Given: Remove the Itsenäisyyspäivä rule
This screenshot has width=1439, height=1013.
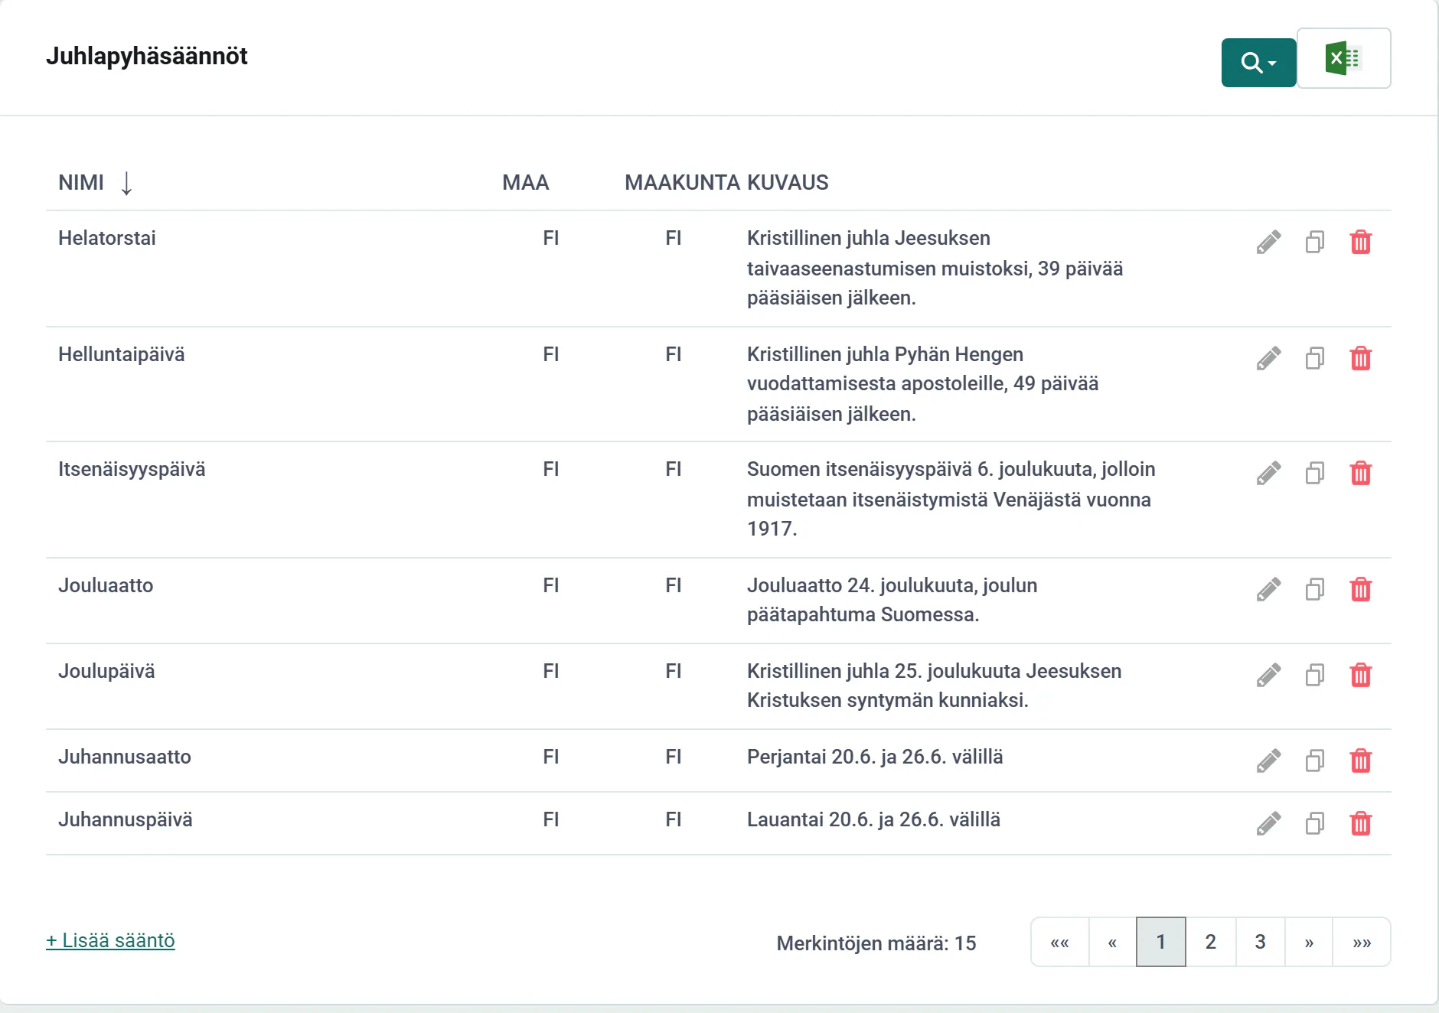Looking at the screenshot, I should click(x=1361, y=474).
